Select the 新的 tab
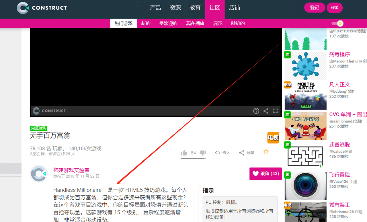Image resolution: width=367 pixels, height=222 pixels. click(146, 24)
